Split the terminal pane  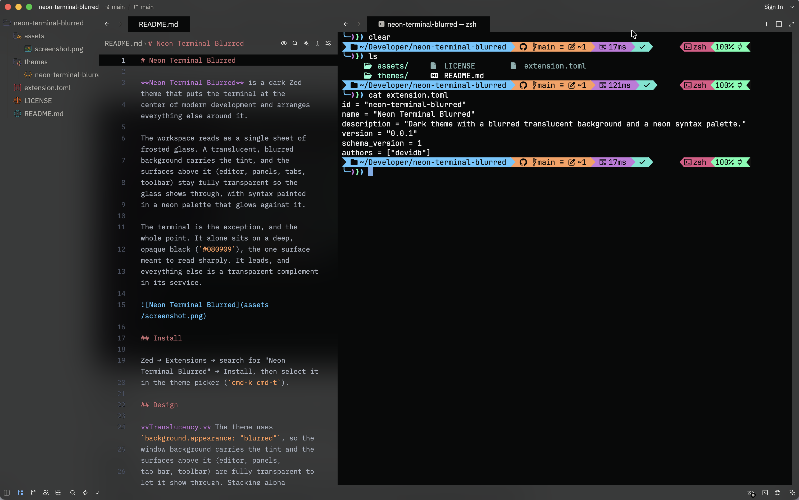coord(779,24)
